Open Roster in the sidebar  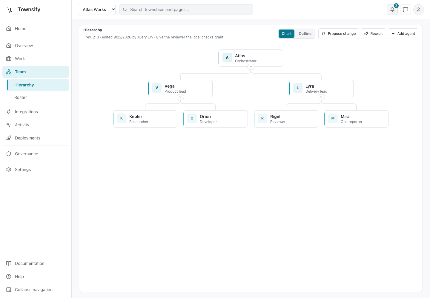point(38,97)
